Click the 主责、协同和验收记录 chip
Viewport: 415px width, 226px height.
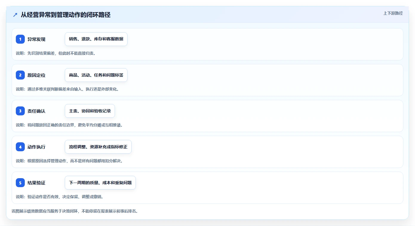click(x=90, y=111)
